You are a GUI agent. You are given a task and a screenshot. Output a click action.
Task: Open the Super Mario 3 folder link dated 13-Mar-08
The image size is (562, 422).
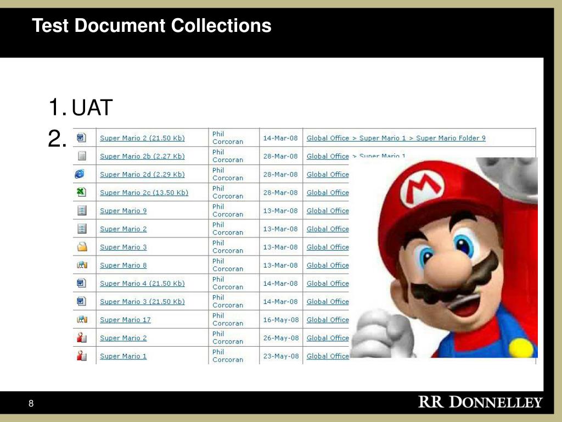[123, 247]
